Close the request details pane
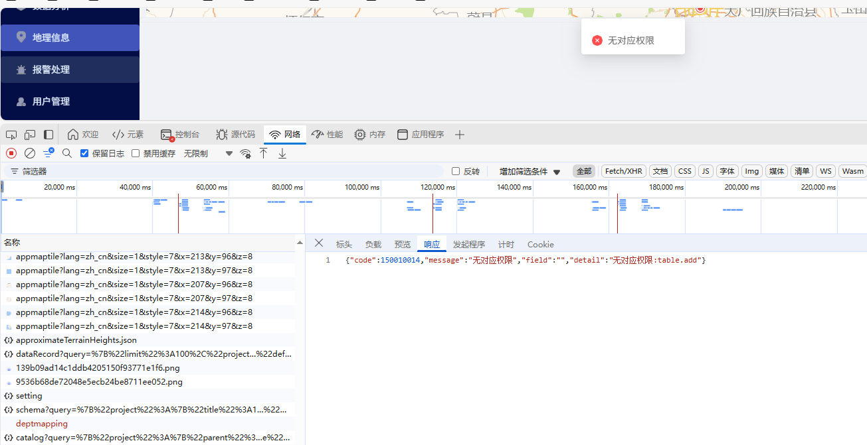Viewport: 867px width, 445px height. 319,243
